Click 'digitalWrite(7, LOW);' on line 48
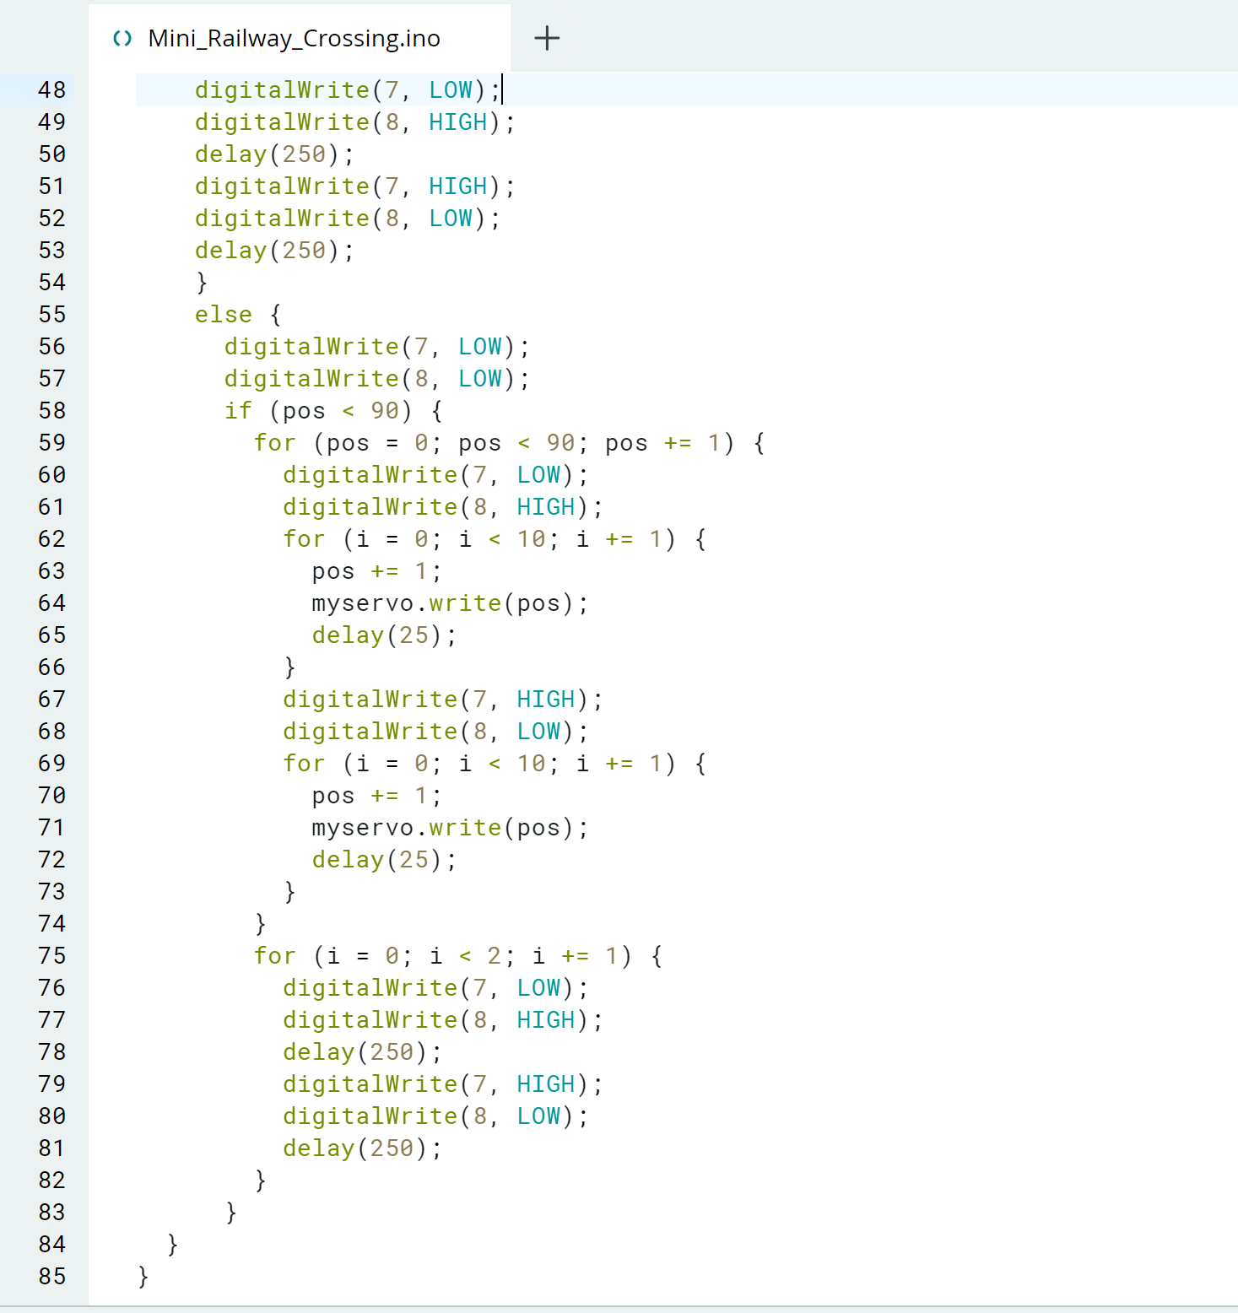The height and width of the screenshot is (1313, 1238). coord(348,89)
